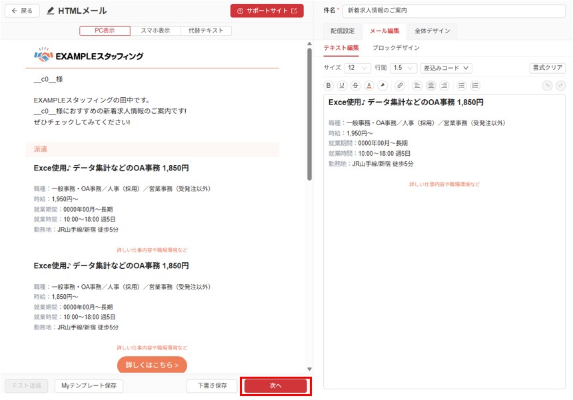Viewport: 573px width, 400px height.
Task: Switch preview to 代替テキスト
Action: click(207, 31)
